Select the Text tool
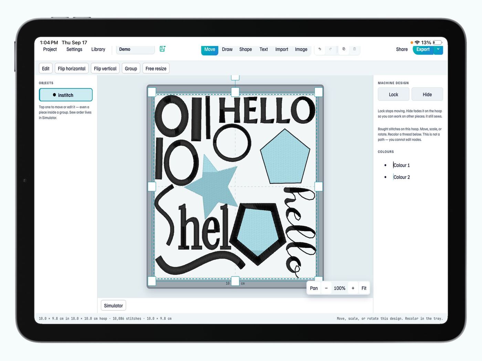This screenshot has height=361, width=482. 264,50
